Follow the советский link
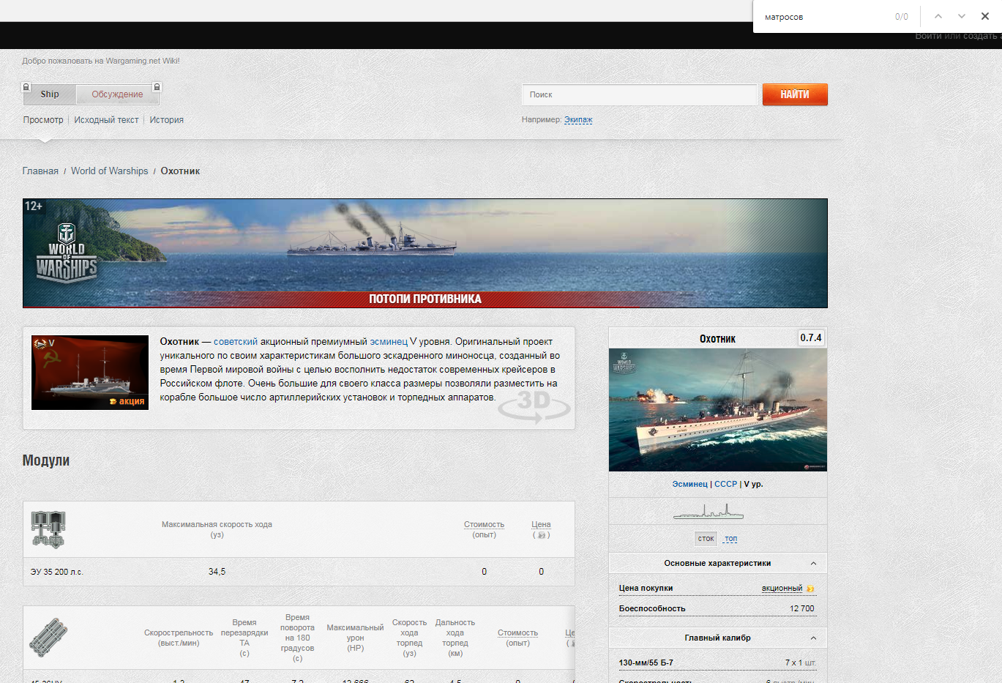The width and height of the screenshot is (1002, 683). tap(236, 342)
